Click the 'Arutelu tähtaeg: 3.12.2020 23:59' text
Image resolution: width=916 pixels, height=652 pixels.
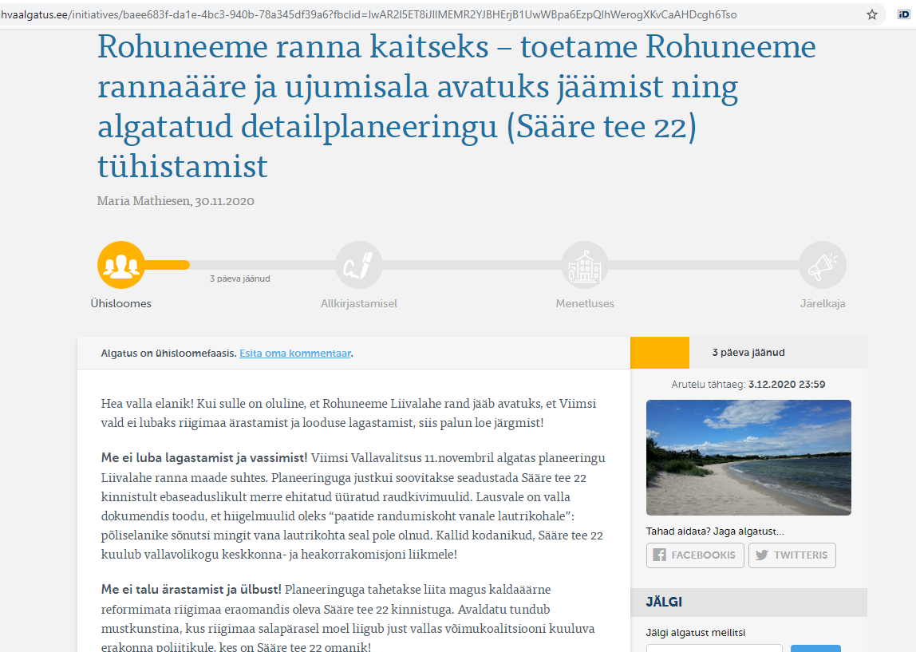click(748, 385)
